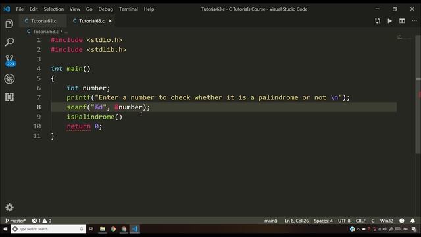Open the notifications bell in status bar

tap(412, 221)
